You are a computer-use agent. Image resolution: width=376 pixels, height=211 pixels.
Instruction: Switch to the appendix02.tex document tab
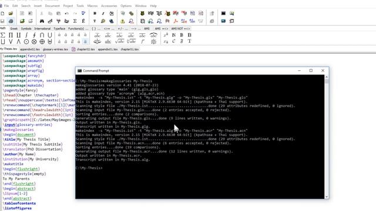tap(30, 49)
